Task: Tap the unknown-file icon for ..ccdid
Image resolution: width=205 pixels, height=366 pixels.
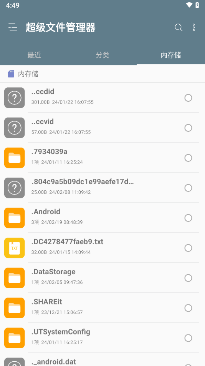Action: [x=15, y=98]
